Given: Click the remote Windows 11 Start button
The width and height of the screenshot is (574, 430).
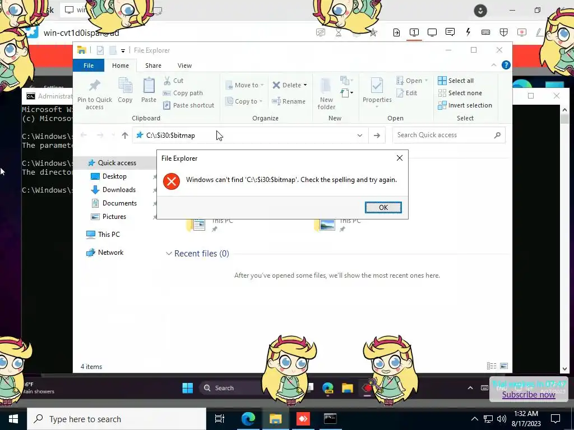Looking at the screenshot, I should (x=187, y=388).
